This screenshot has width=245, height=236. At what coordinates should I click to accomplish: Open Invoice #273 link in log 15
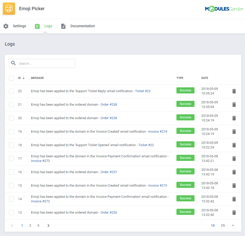[158, 186]
